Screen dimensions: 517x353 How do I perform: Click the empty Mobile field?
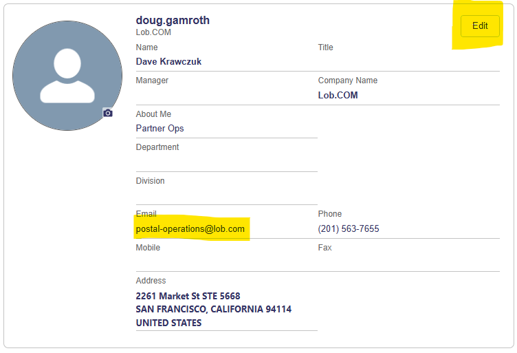tap(226, 262)
